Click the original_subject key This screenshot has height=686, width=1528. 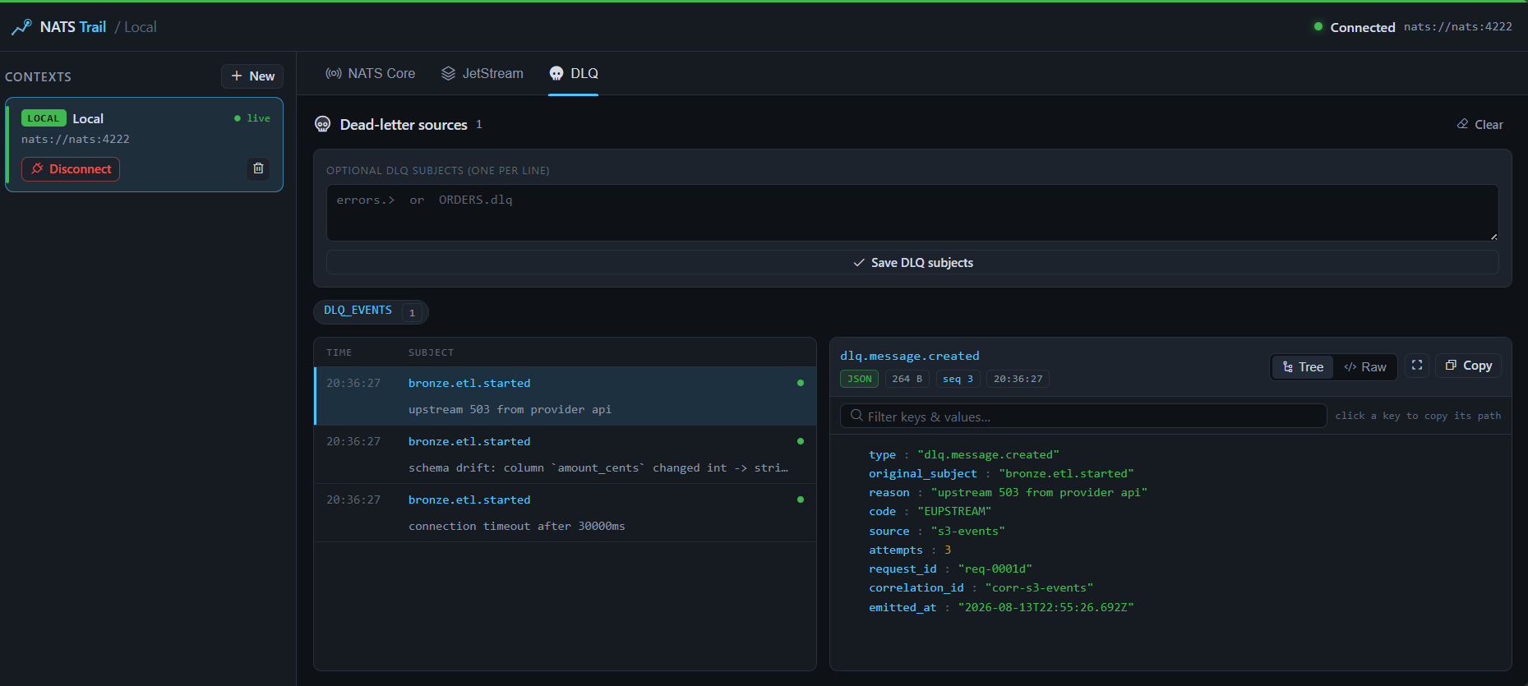(923, 474)
